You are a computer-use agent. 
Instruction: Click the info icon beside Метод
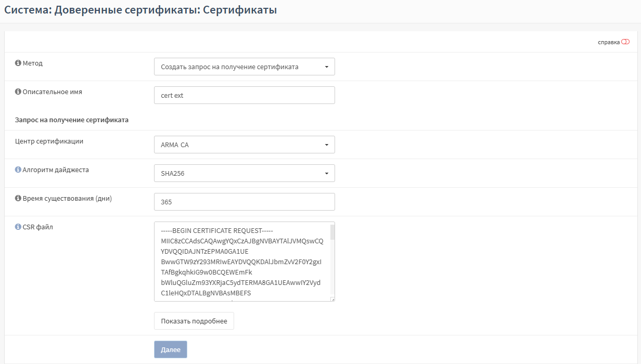coord(18,63)
